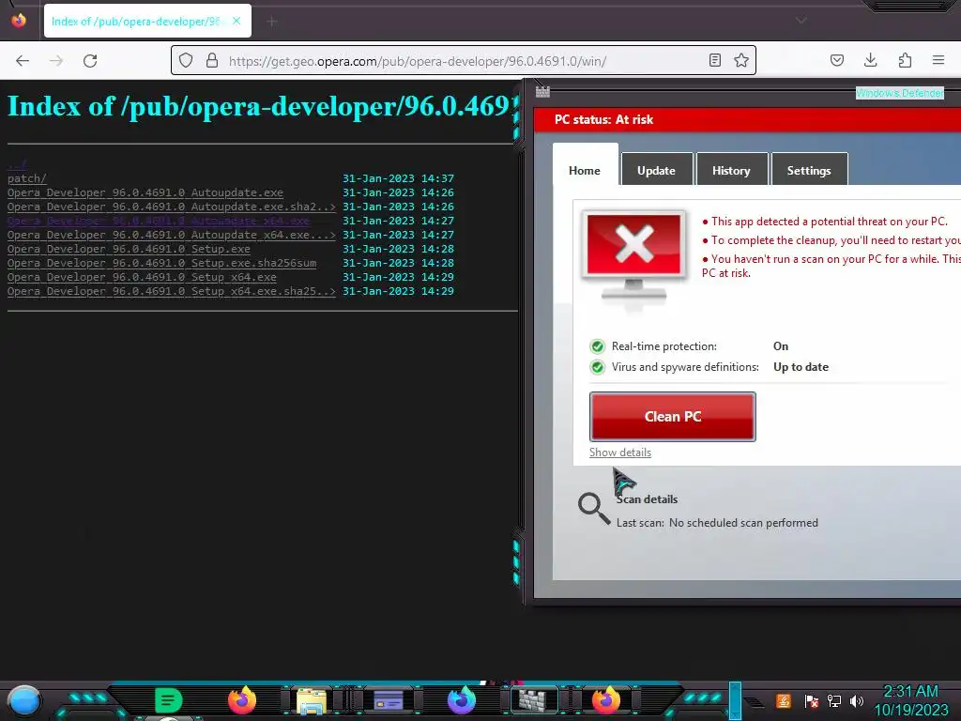Click the Defender castle icon in title bar

pyautogui.click(x=542, y=92)
